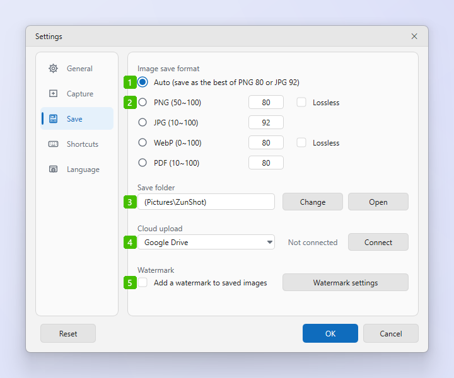Click the Open folder button
The image size is (454, 378).
(378, 202)
